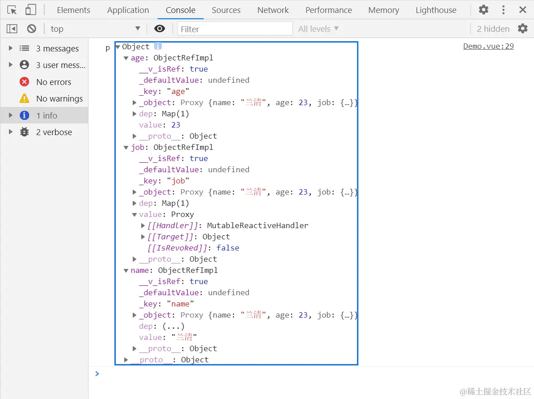The width and height of the screenshot is (534, 399).
Task: Expand _object Proxy under age
Action: point(135,102)
